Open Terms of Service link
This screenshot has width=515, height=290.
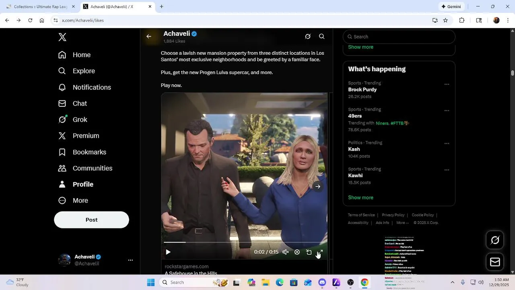tap(361, 215)
